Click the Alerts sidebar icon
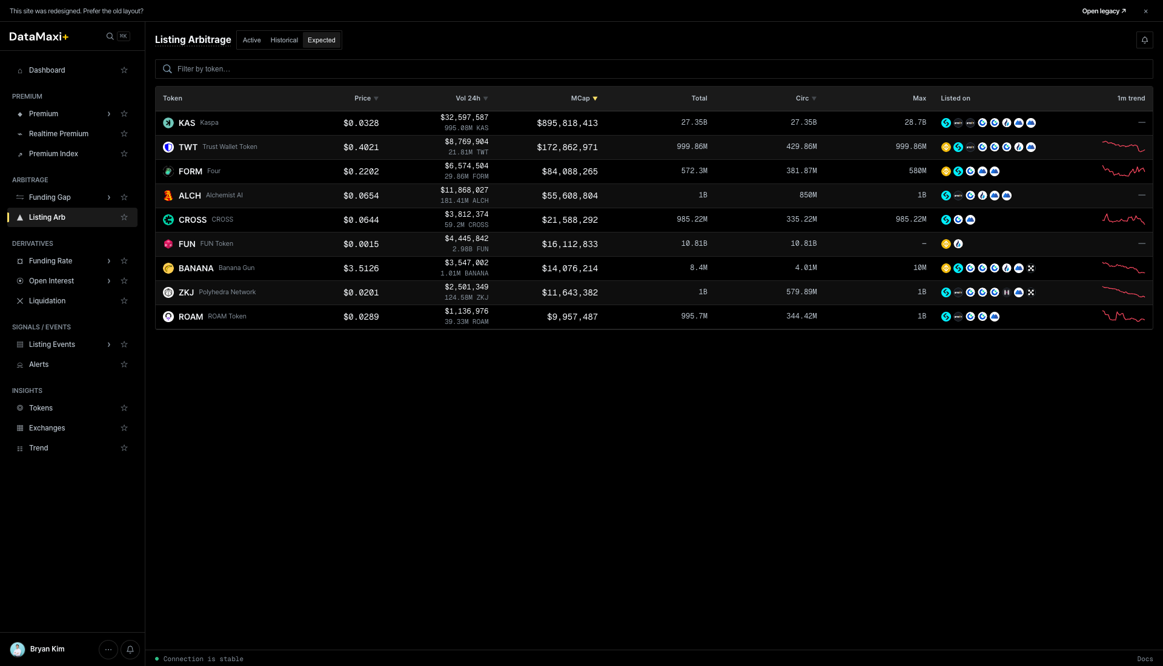The height and width of the screenshot is (666, 1163). point(20,364)
